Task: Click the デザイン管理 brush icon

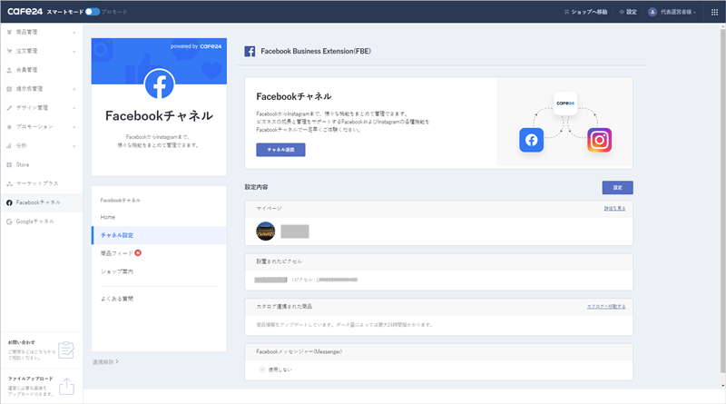Action: (9, 108)
